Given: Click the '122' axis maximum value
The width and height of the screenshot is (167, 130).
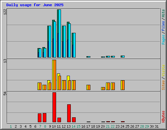Looking at the screenshot, I should click(5, 12).
